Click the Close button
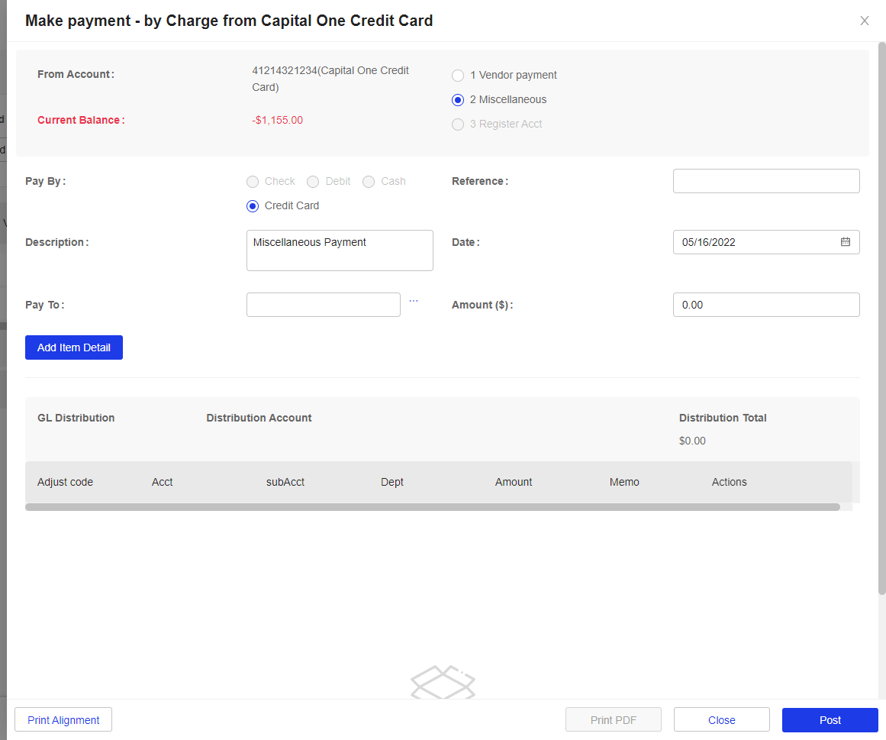 pos(722,719)
